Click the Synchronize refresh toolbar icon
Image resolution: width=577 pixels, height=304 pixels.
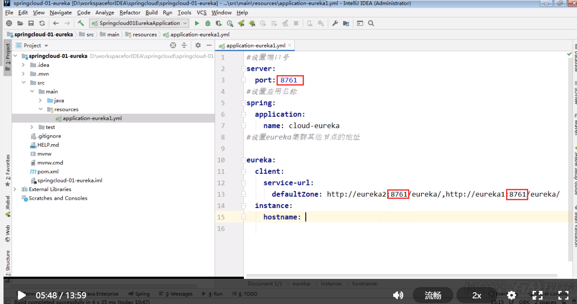click(42, 23)
